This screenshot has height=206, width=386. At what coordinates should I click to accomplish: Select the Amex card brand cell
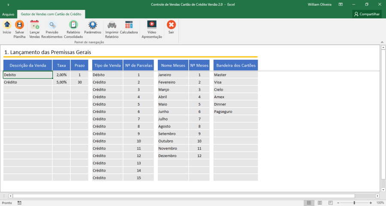[x=236, y=97]
